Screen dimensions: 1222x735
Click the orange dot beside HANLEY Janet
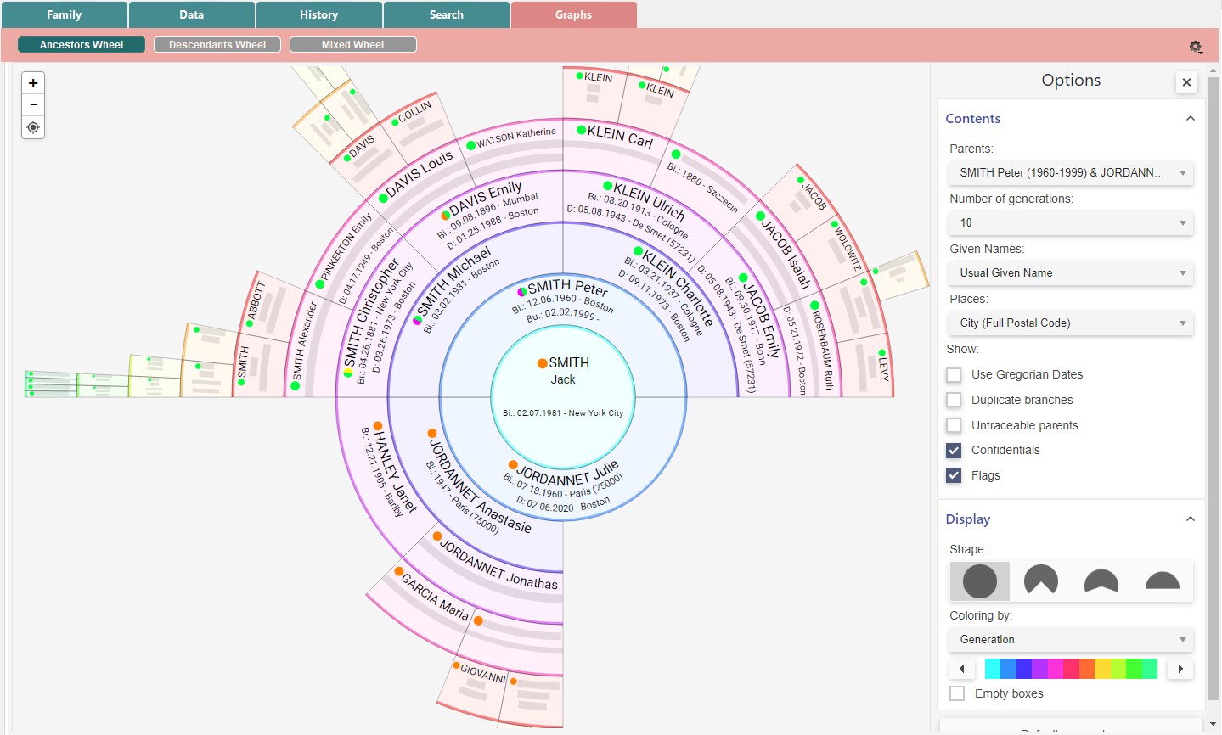point(378,426)
